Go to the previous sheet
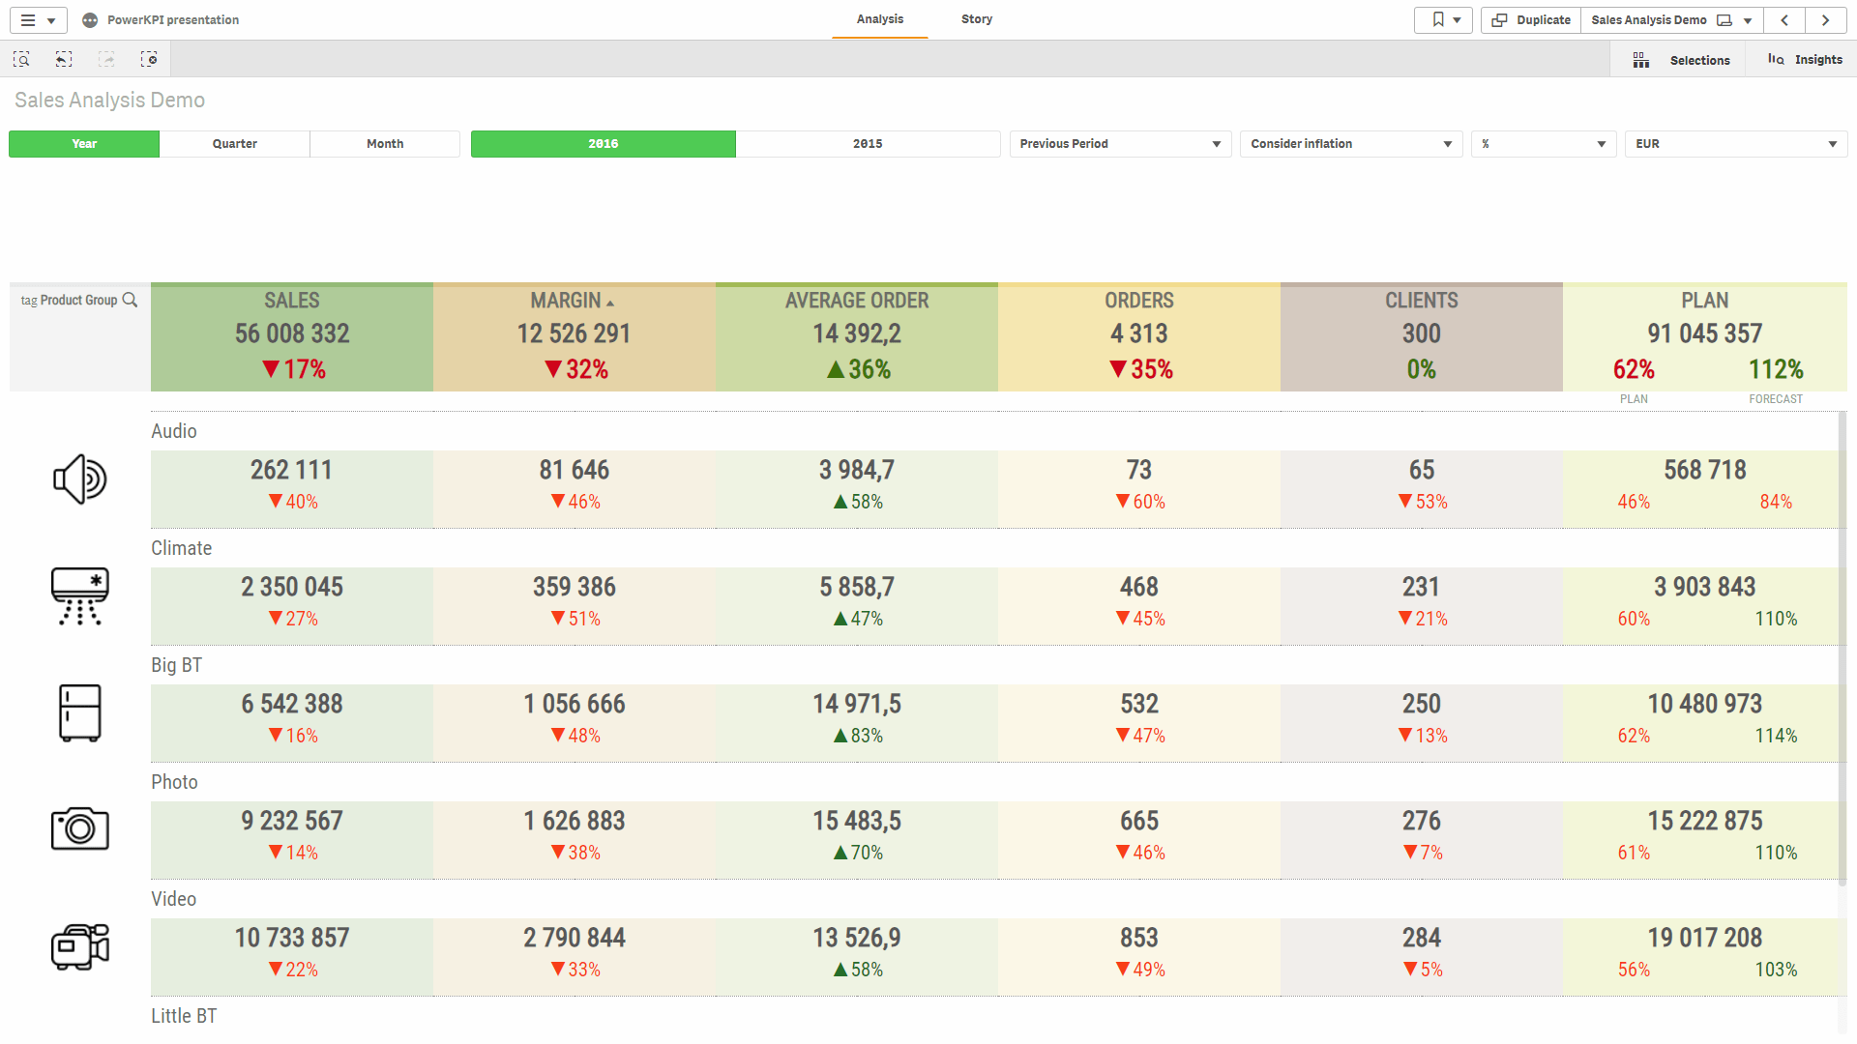This screenshot has width=1857, height=1044. point(1784,20)
